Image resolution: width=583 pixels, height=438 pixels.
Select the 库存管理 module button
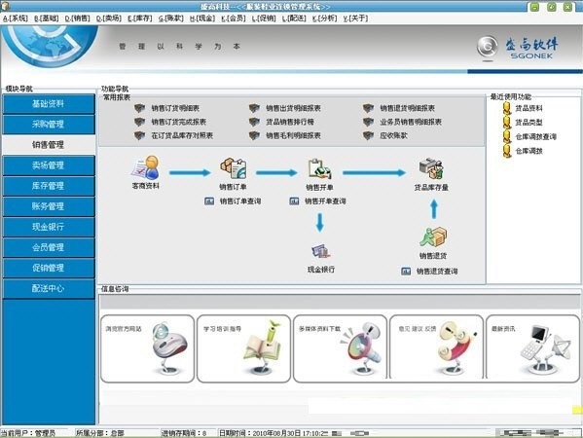coord(49,186)
